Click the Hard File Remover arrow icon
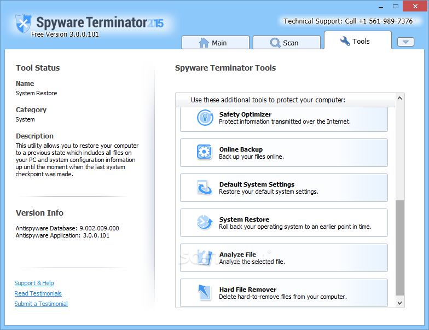 click(x=205, y=292)
